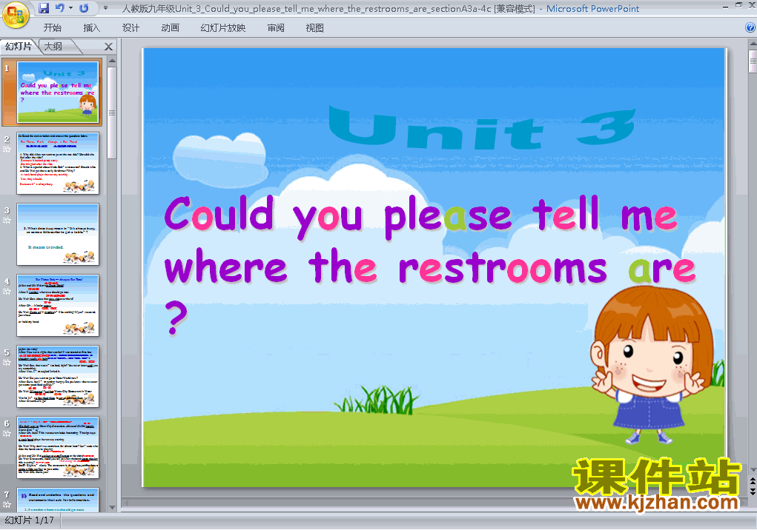Click the 'Could you please tell me' text

click(x=421, y=216)
